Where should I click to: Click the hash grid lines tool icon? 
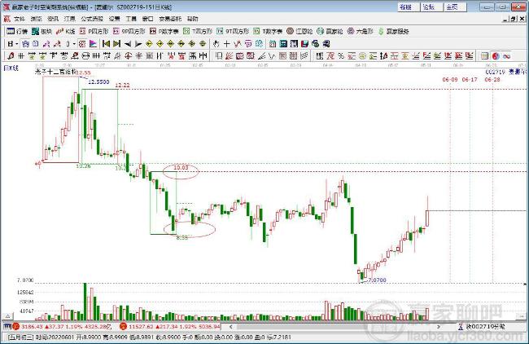click(x=21, y=55)
